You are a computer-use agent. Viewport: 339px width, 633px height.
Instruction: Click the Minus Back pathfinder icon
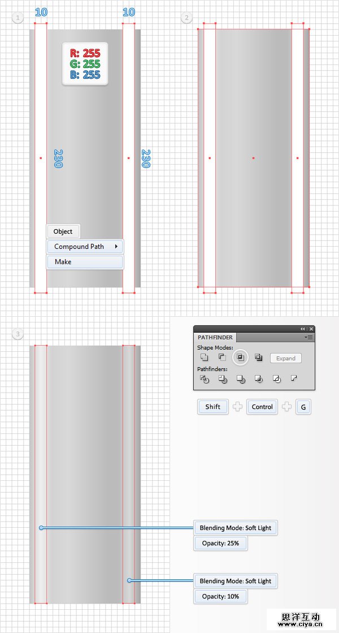pos(294,378)
